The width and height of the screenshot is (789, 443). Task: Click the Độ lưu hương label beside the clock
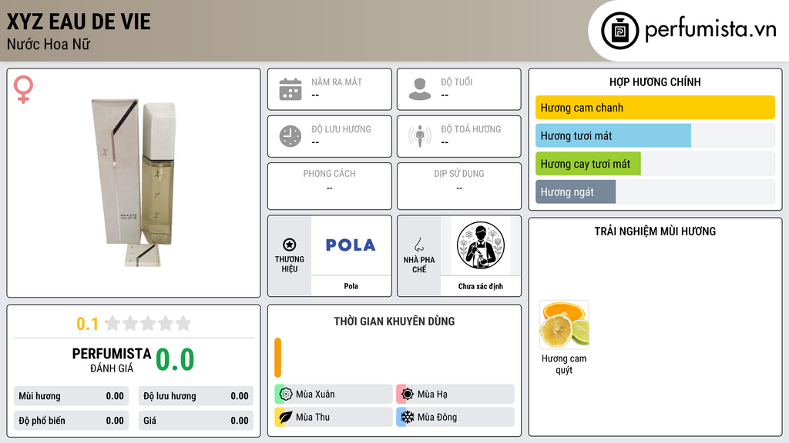pos(341,129)
